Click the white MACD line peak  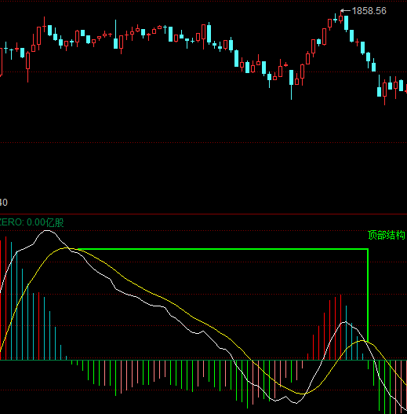pos(47,231)
